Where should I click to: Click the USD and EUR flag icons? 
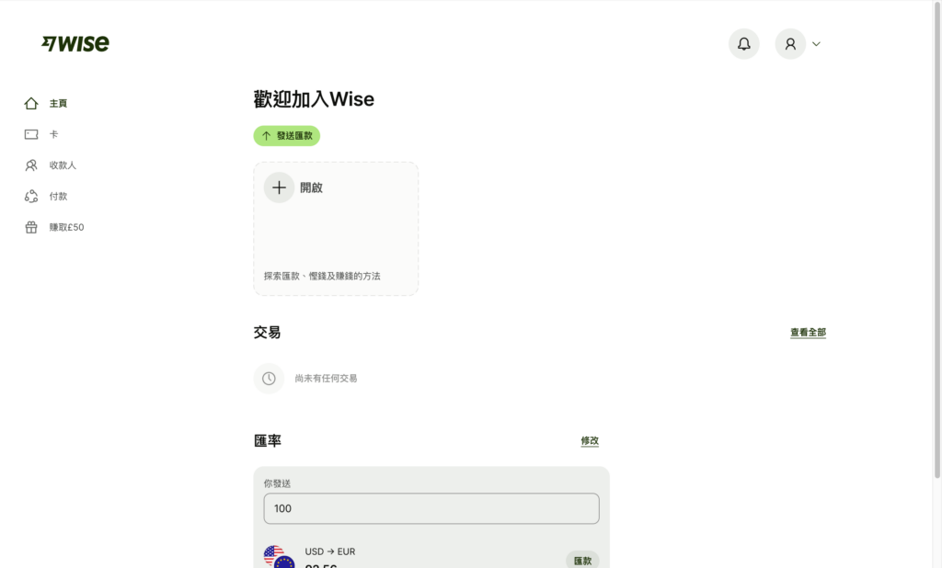pos(280,557)
